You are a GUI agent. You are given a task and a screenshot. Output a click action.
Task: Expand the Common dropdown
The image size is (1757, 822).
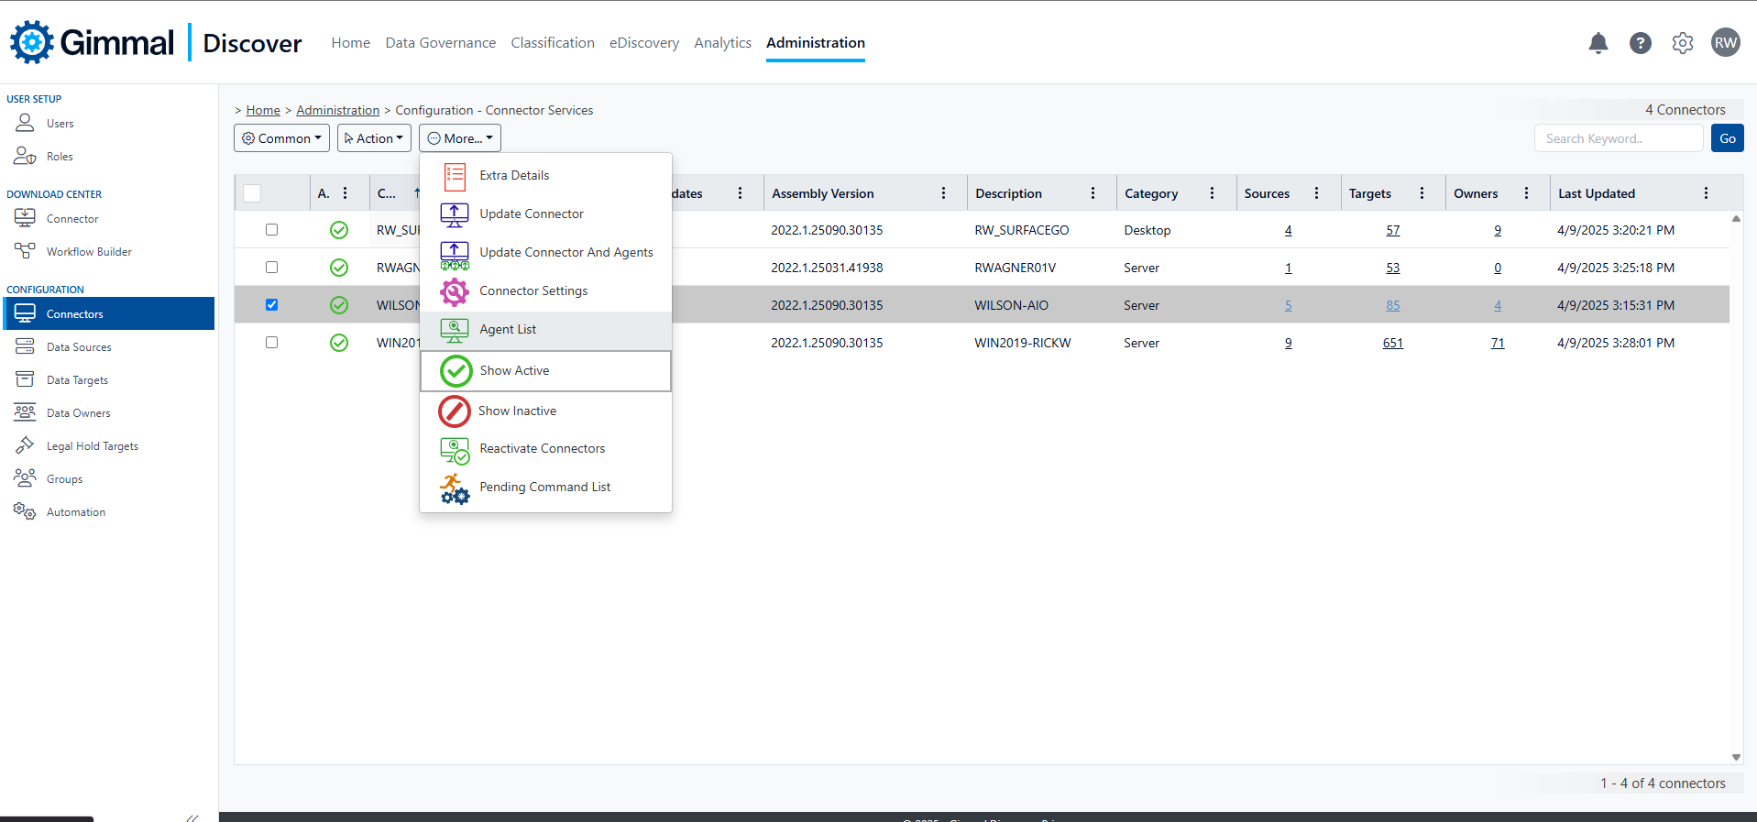[x=281, y=138]
